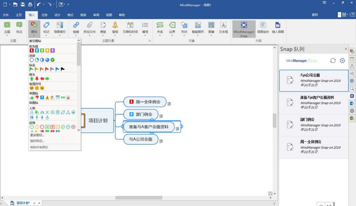Select the 与A公司会面 Snap queue item
The width and height of the screenshot is (356, 206).
click(313, 81)
